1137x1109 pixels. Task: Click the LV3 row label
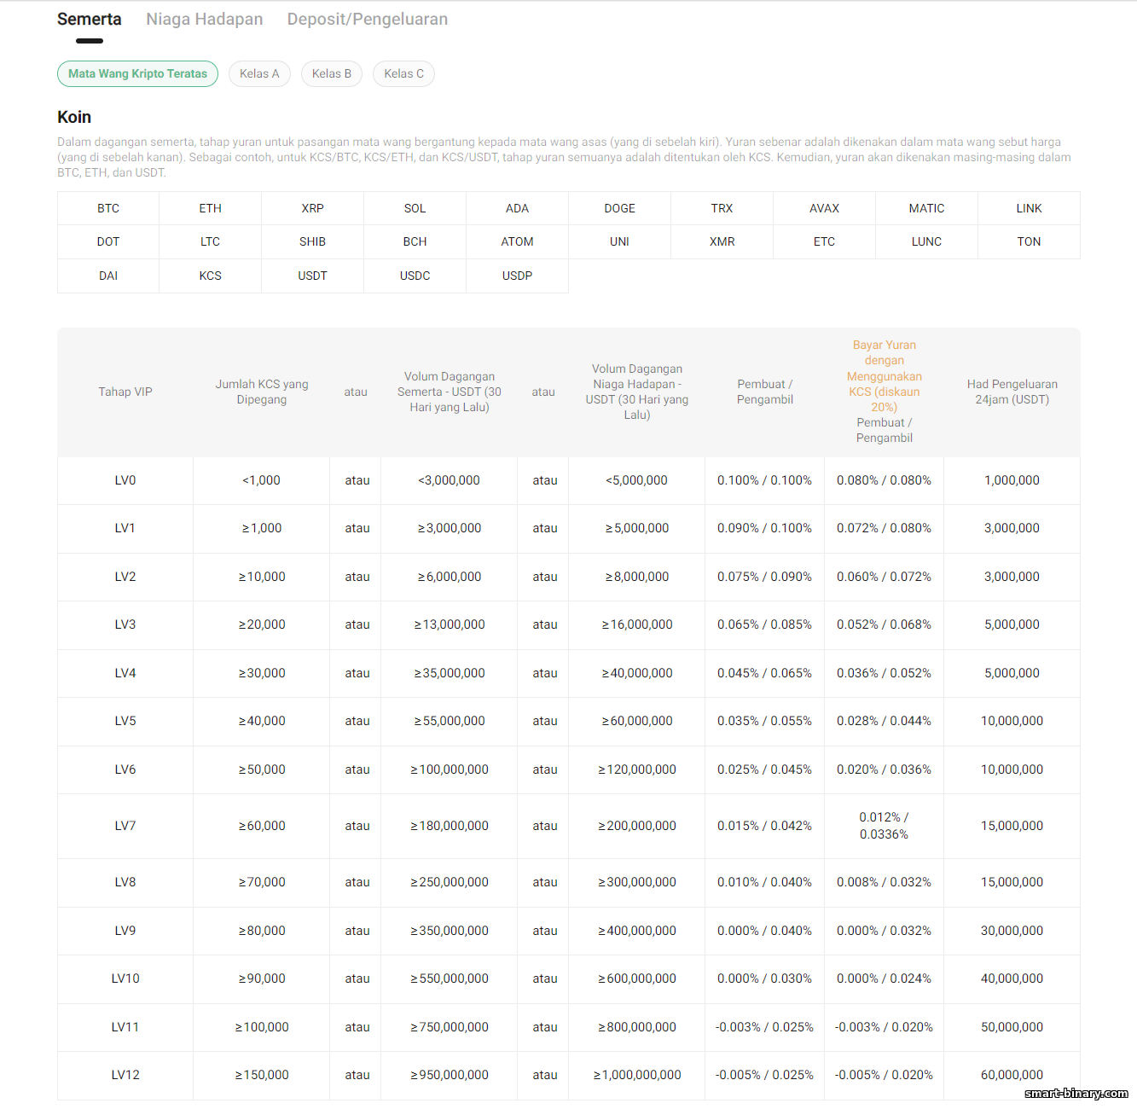coord(125,625)
